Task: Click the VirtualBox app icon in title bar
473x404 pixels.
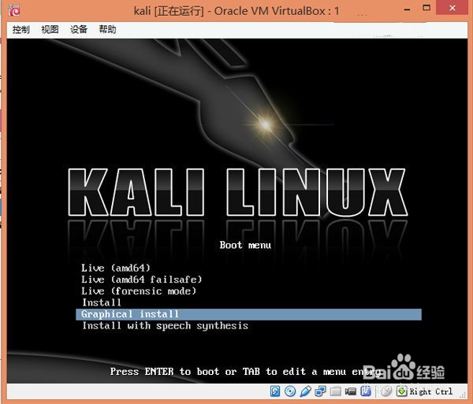Action: 14,11
